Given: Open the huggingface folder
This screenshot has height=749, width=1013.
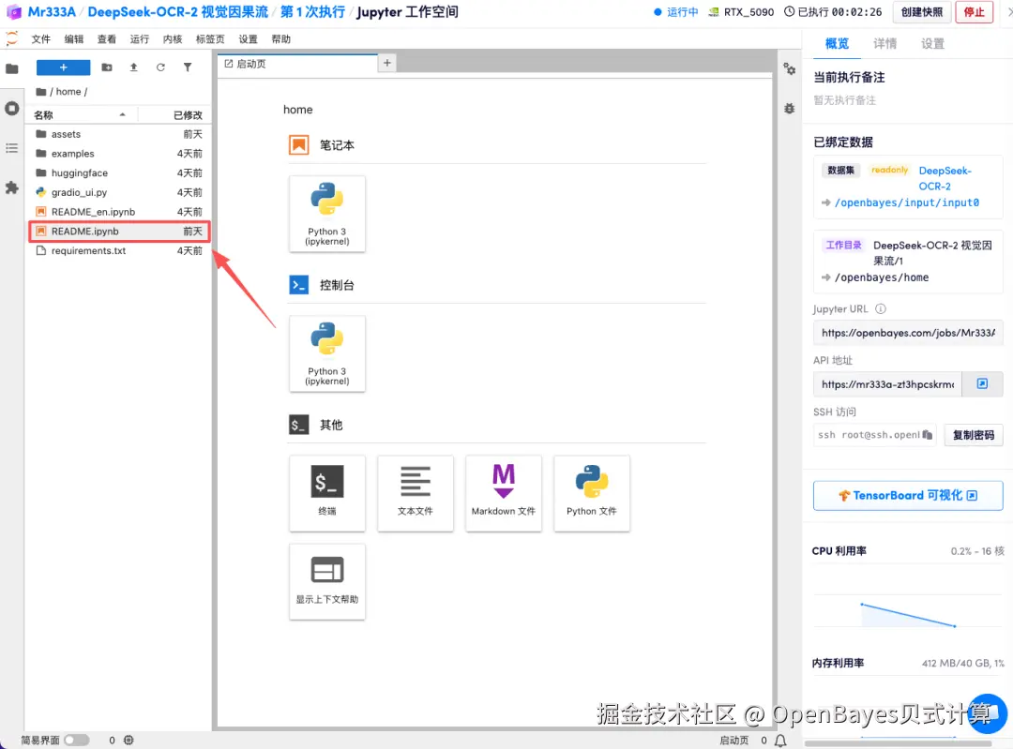Looking at the screenshot, I should point(119,173).
